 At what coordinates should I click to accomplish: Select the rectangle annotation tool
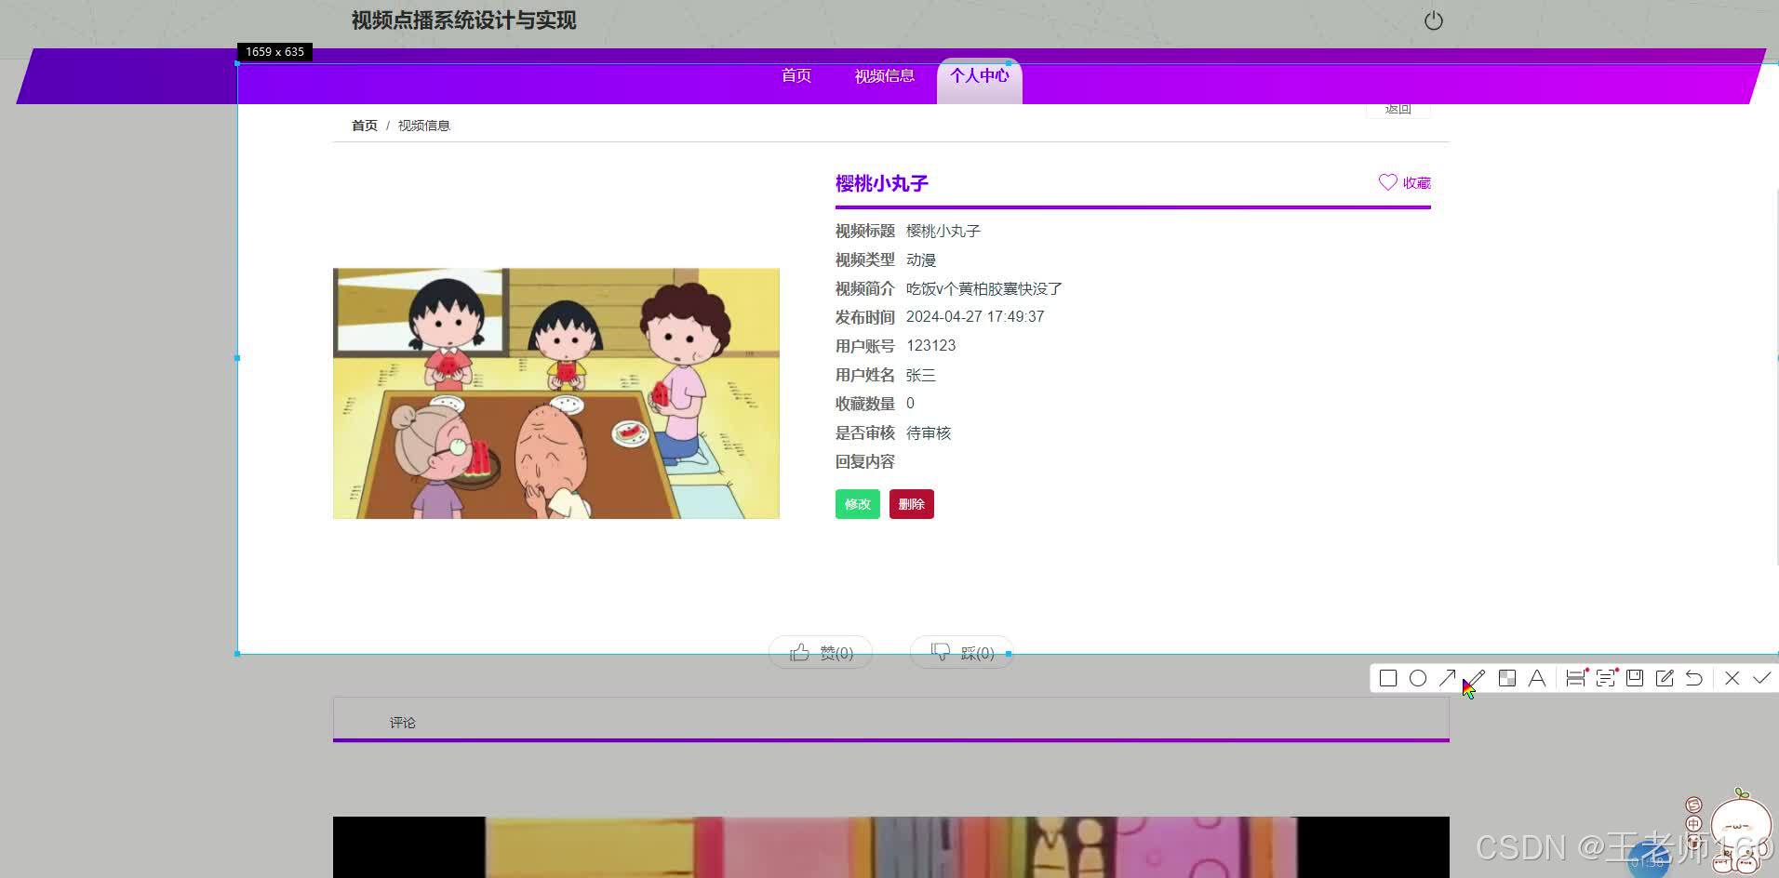[1387, 678]
